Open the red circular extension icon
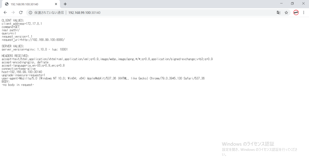 [296, 12]
